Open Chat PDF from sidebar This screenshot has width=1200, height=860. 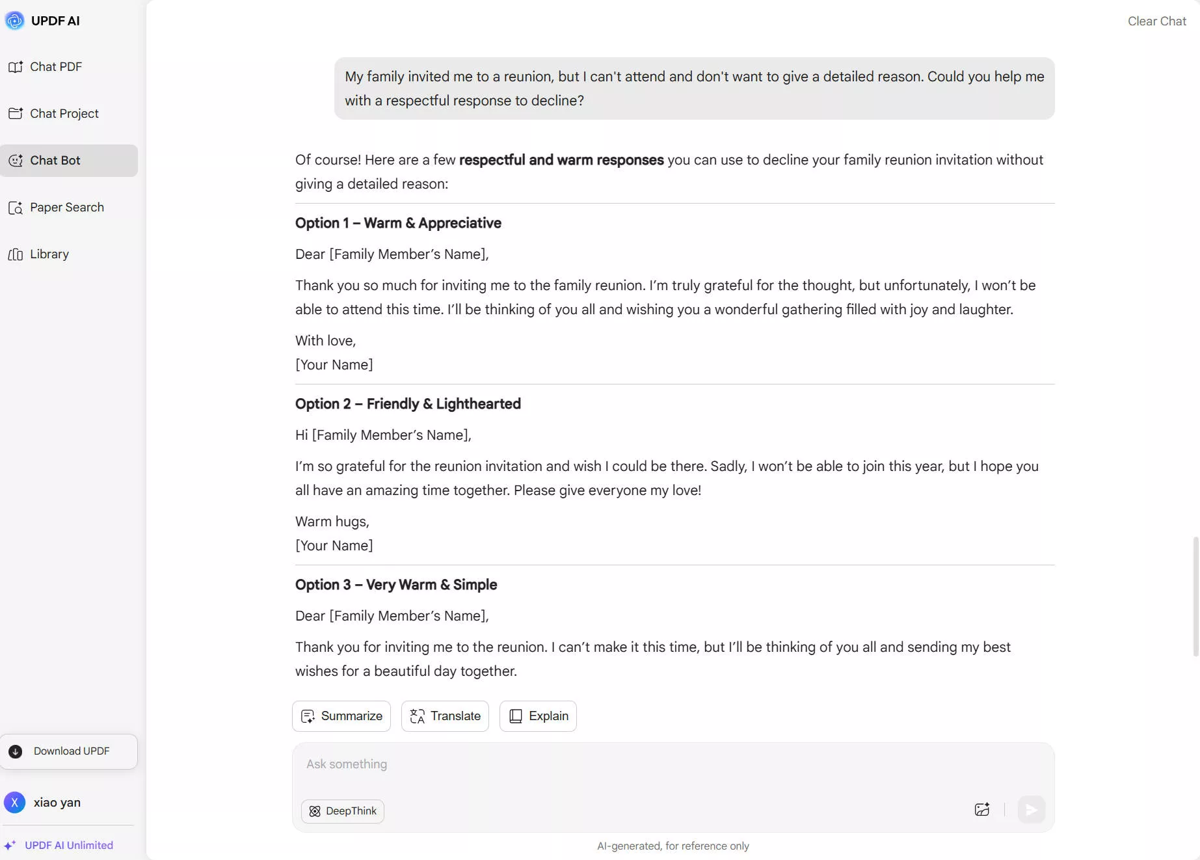coord(55,67)
